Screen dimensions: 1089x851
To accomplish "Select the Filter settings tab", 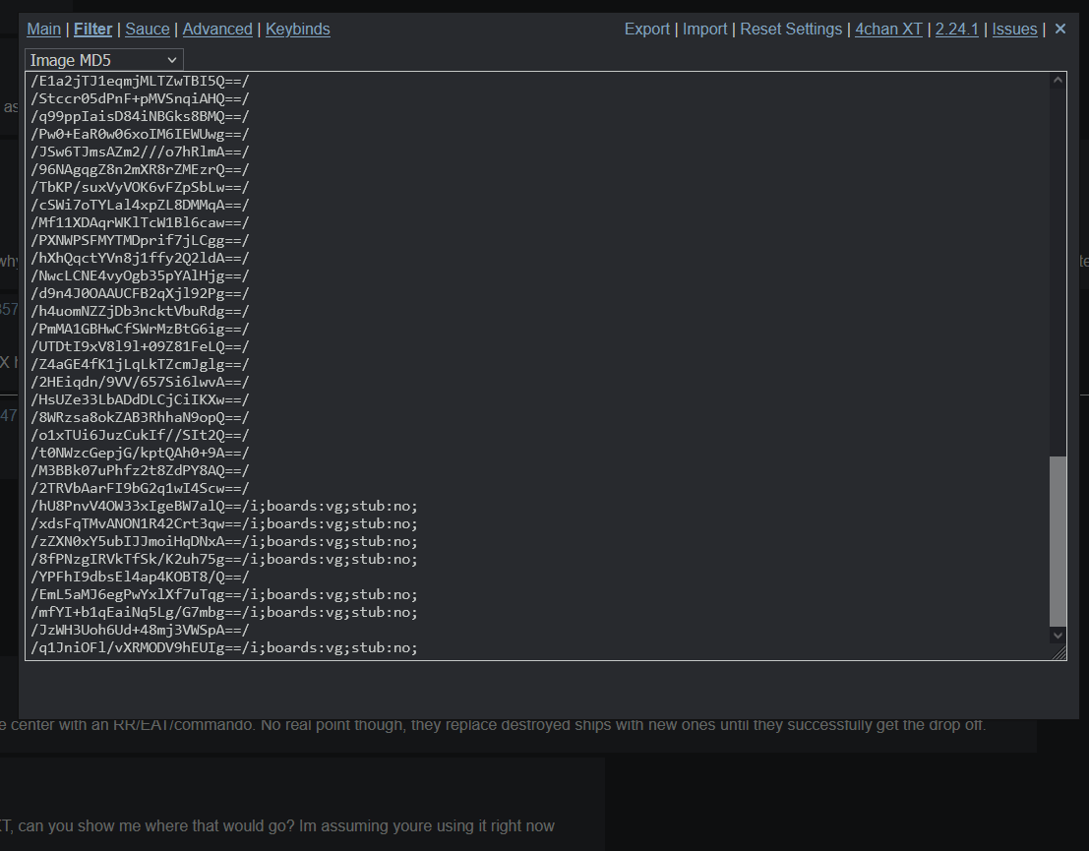I will [x=93, y=30].
